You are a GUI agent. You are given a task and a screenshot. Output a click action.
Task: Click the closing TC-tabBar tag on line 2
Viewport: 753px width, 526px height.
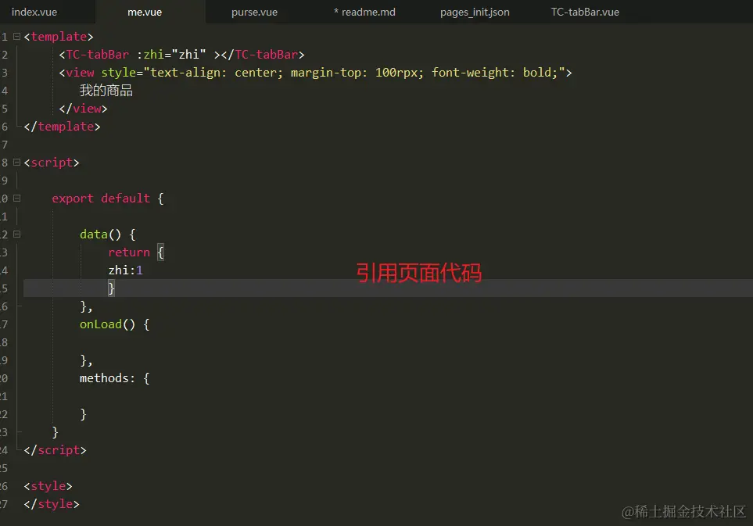point(263,55)
